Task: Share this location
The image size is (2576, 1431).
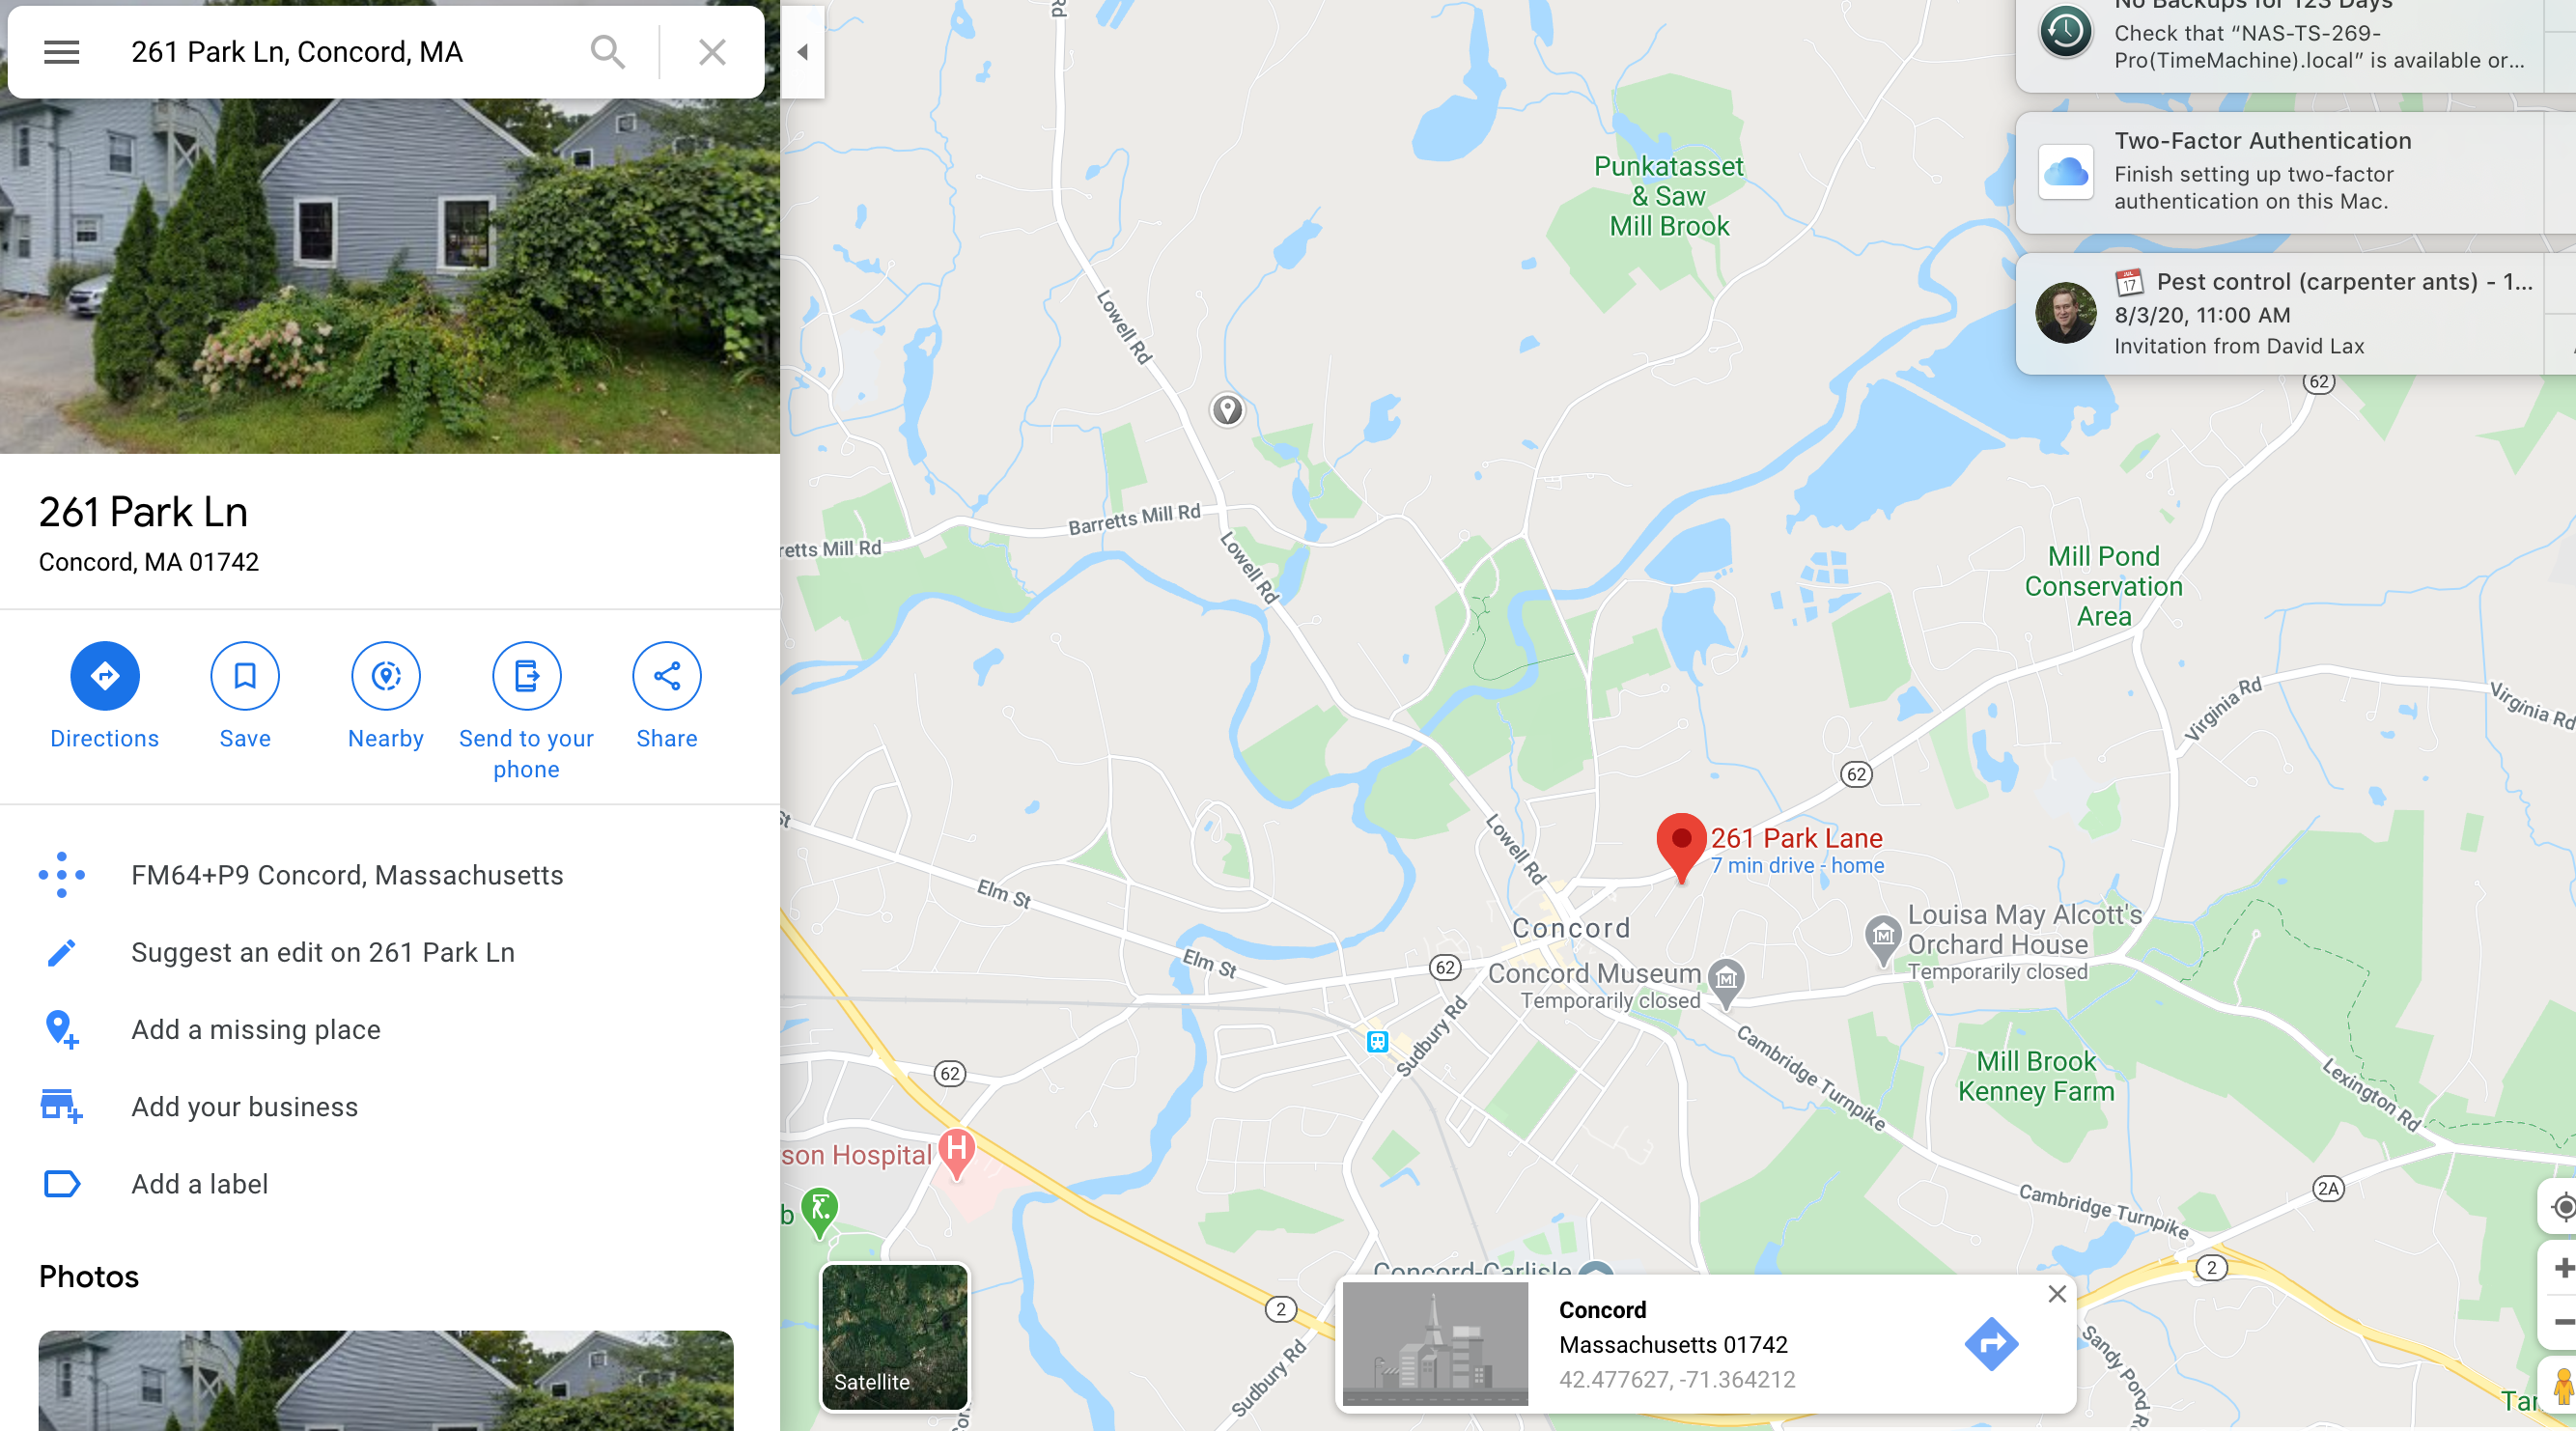Action: [667, 676]
